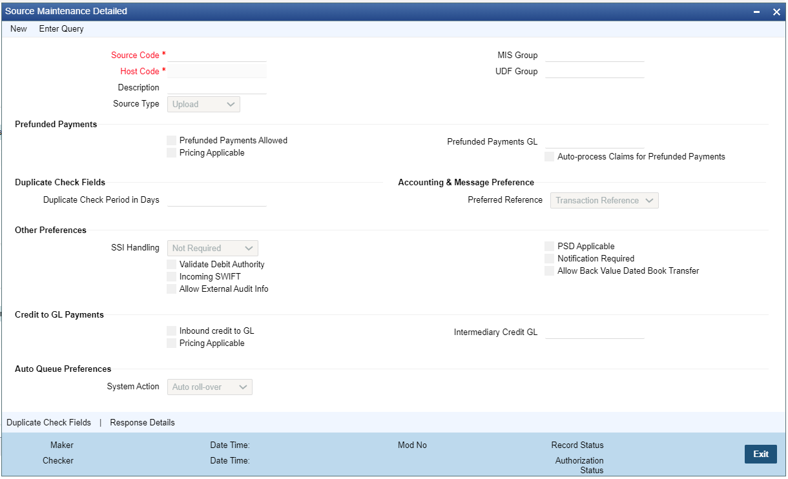Minimize the Source Maintenance Detailed window

click(x=757, y=12)
